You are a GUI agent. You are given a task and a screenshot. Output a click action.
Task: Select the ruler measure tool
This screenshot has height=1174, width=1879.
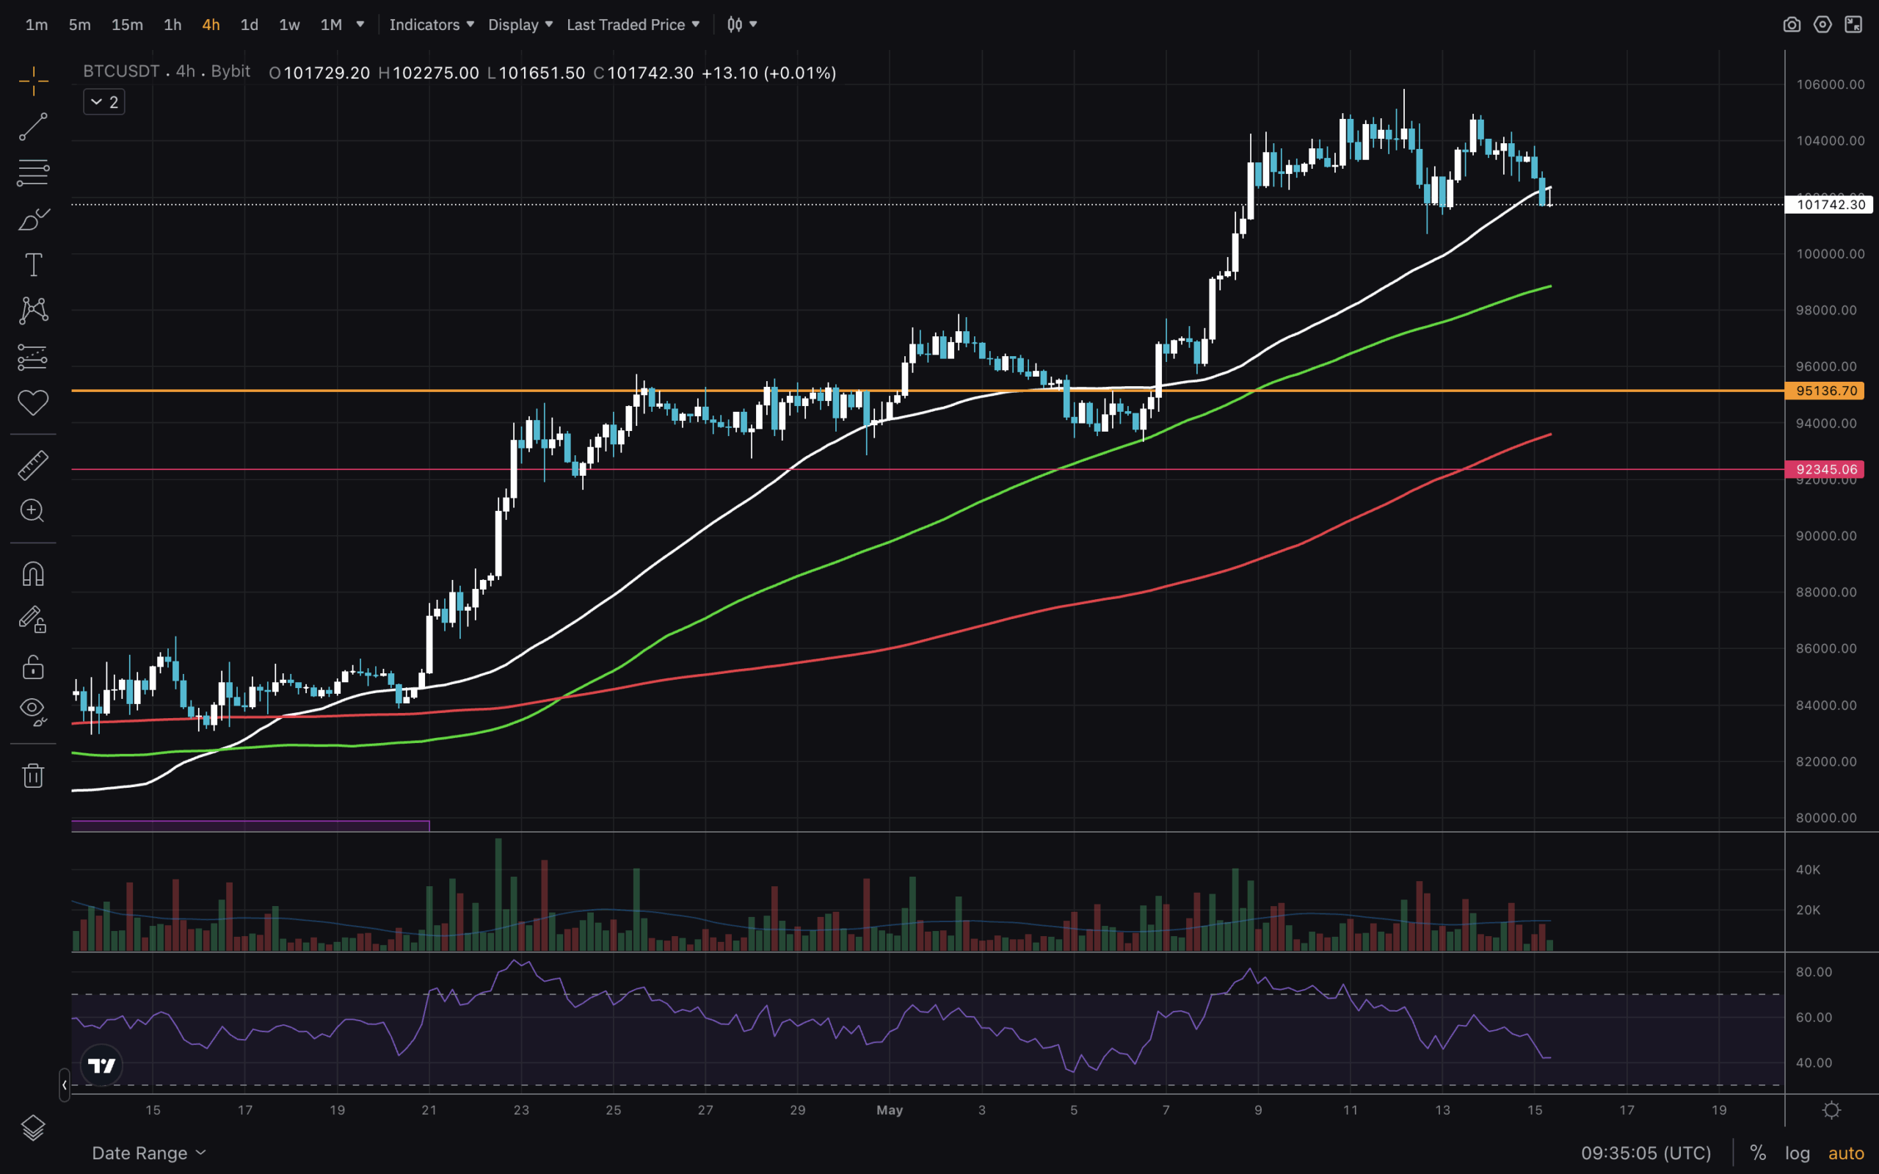pyautogui.click(x=33, y=465)
